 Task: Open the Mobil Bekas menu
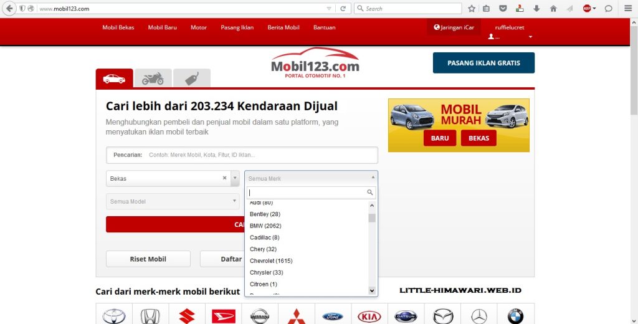118,27
